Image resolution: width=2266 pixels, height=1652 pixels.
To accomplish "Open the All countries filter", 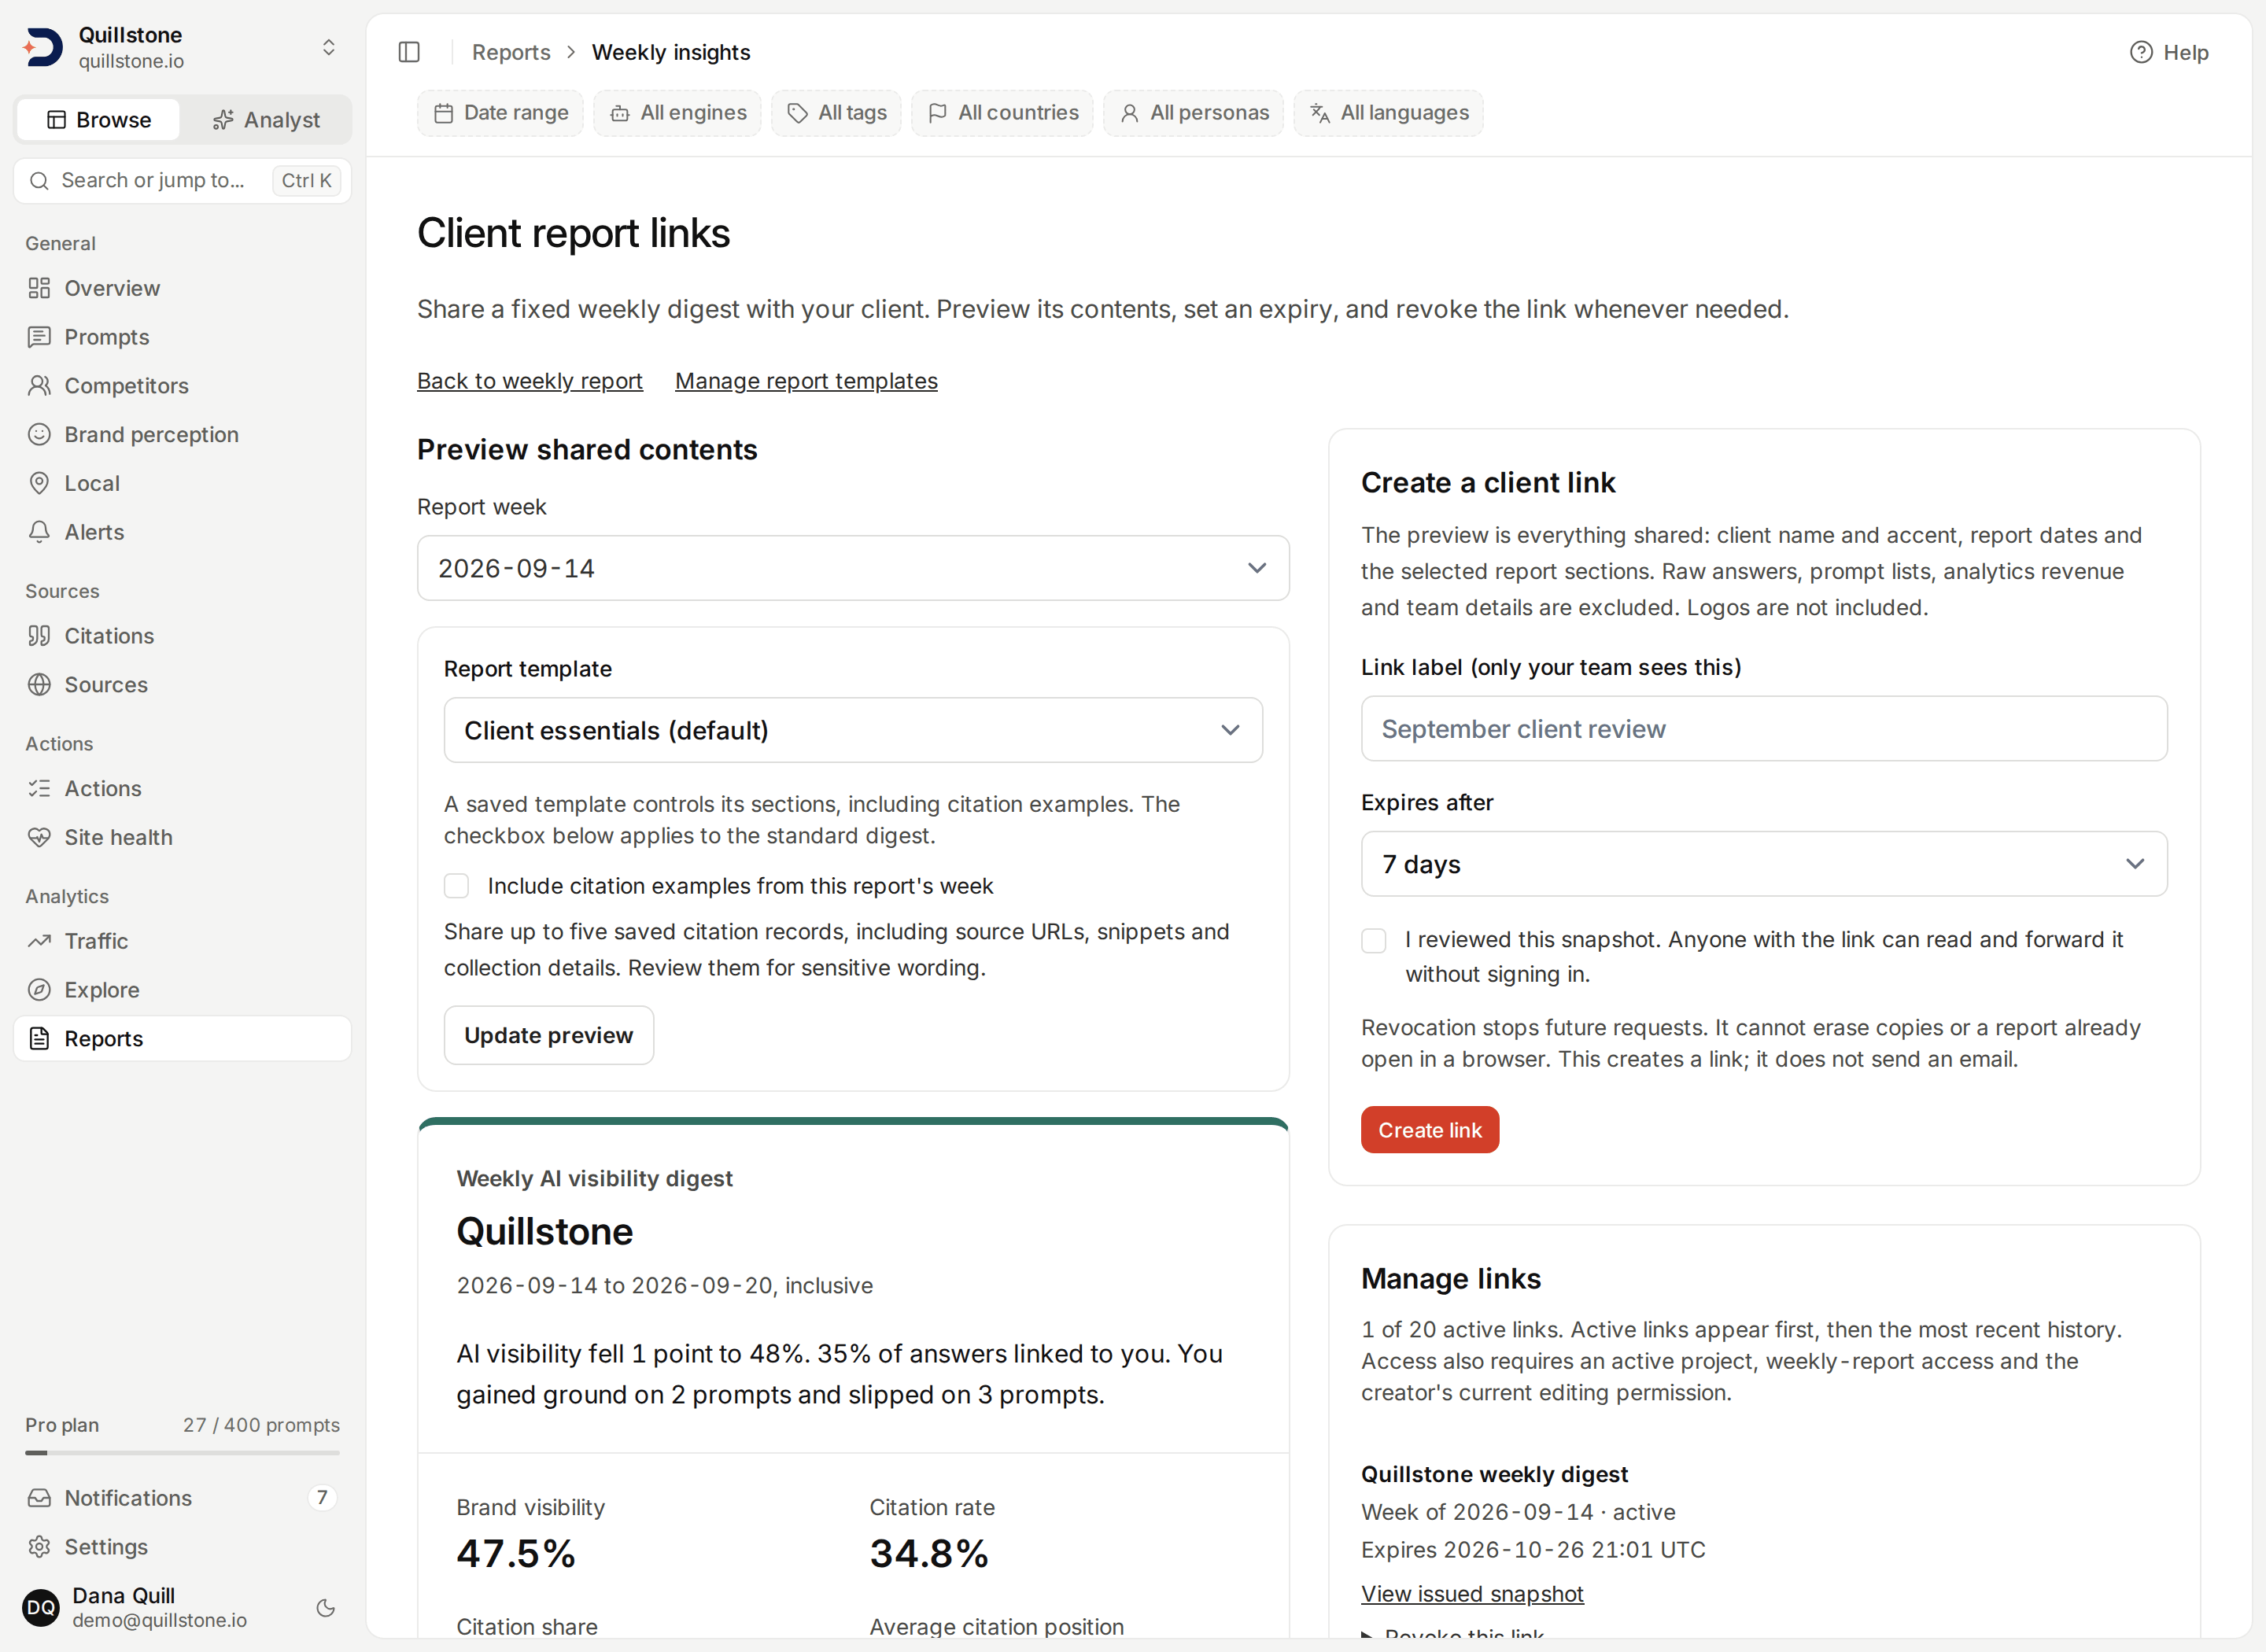I will tap(1002, 113).
